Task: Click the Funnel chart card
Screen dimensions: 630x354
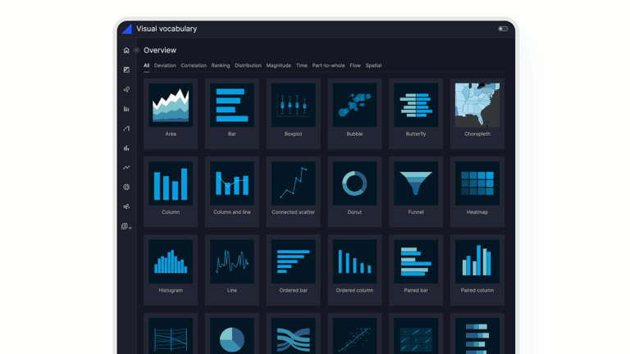Action: coord(416,191)
